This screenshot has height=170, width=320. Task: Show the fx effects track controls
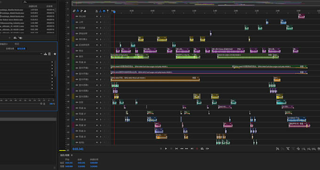tap(78, 11)
